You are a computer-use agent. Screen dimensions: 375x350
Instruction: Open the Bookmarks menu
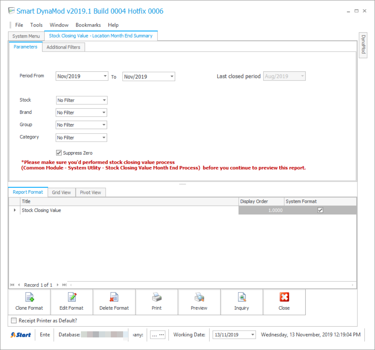(88, 25)
